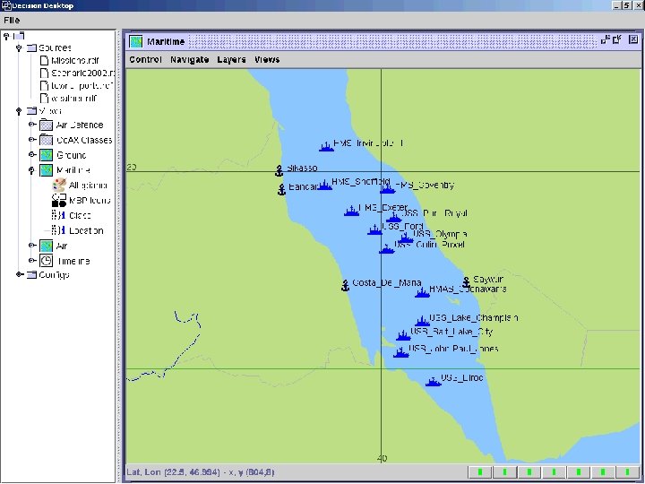The height and width of the screenshot is (484, 645).
Task: Expand the Timeline tree node
Action: [31, 261]
